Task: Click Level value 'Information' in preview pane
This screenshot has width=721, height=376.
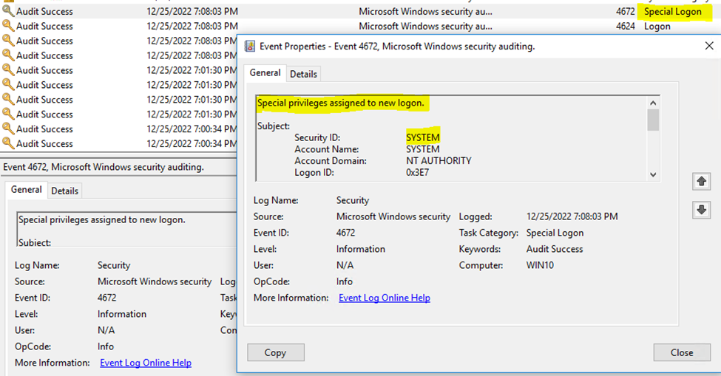Action: click(x=122, y=314)
